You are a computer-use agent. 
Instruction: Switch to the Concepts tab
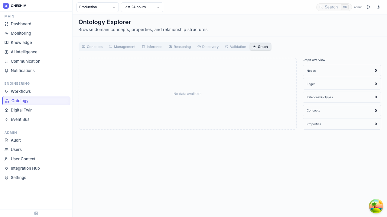(92, 47)
